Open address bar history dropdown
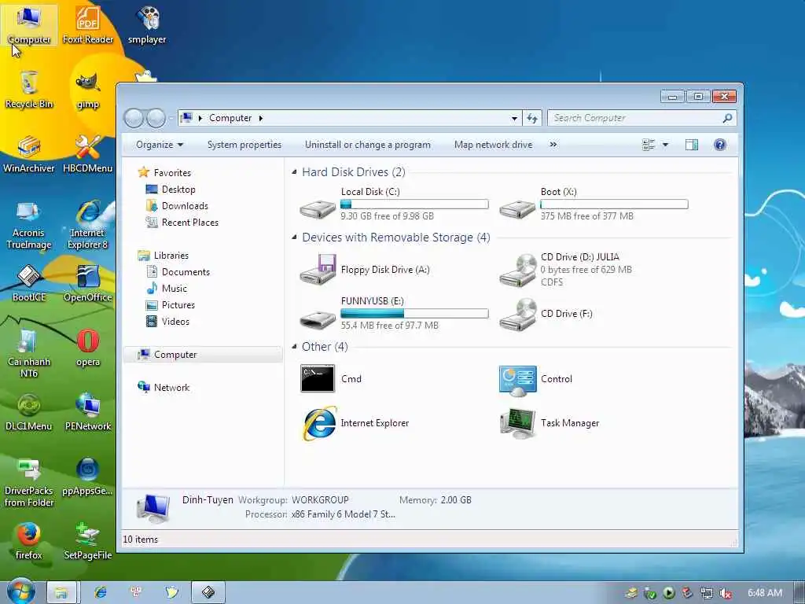Screen dimensions: 805x604 (514, 118)
